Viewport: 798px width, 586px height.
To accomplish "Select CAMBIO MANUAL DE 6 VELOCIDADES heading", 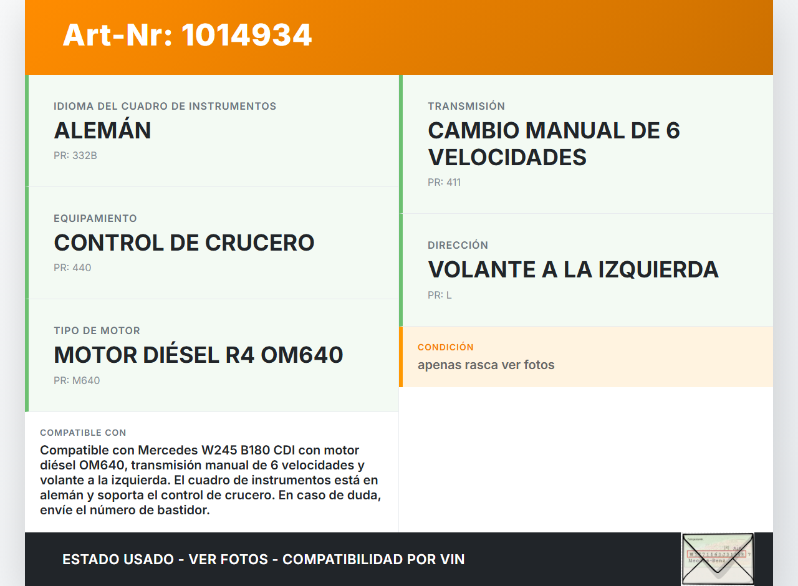I will coord(553,143).
